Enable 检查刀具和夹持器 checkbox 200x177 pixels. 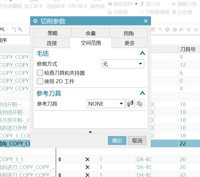[40, 73]
